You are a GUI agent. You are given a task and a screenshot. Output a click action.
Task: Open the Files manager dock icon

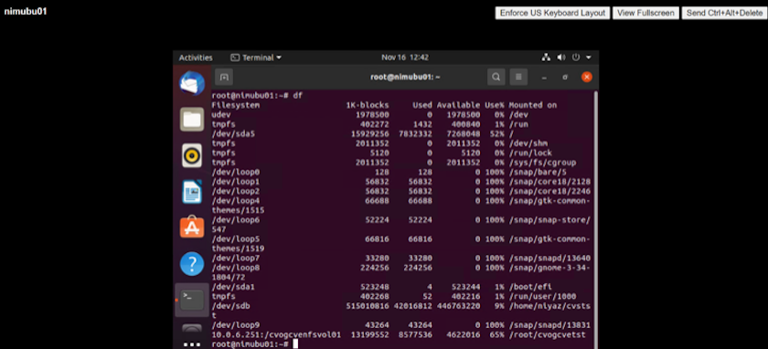[x=192, y=120]
